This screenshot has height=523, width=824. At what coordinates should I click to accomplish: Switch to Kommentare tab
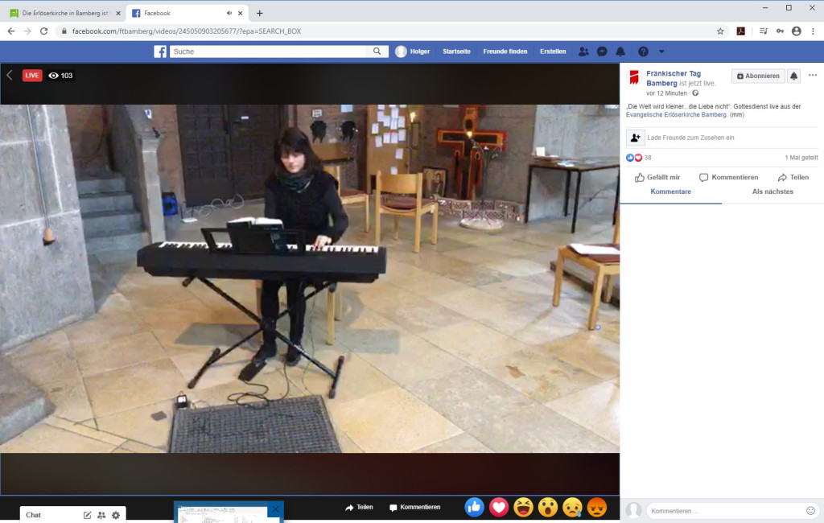point(670,191)
